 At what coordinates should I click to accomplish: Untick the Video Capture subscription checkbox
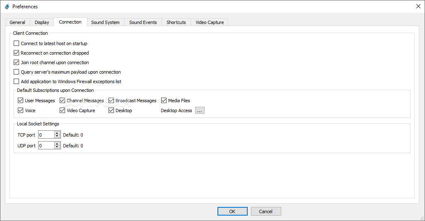(x=62, y=110)
